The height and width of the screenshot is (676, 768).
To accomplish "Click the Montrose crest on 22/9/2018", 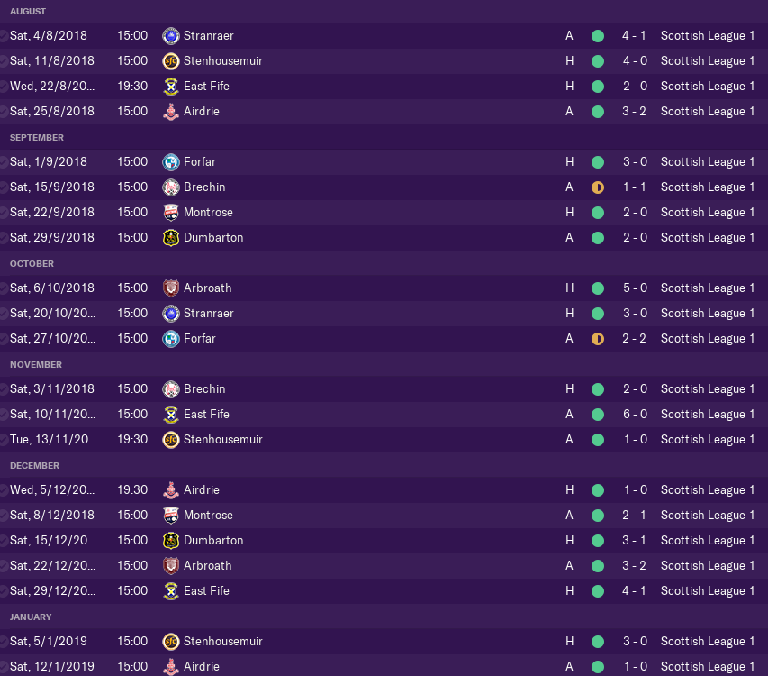I will (171, 213).
